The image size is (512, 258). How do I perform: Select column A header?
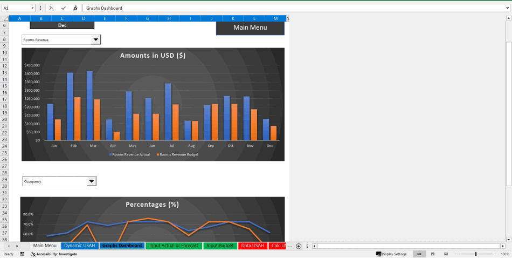19,19
